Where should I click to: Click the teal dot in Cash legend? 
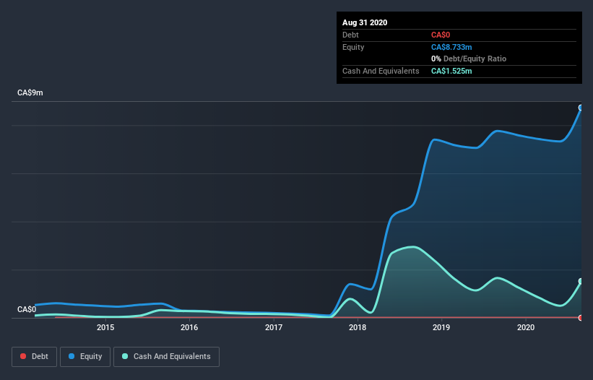tap(125, 356)
